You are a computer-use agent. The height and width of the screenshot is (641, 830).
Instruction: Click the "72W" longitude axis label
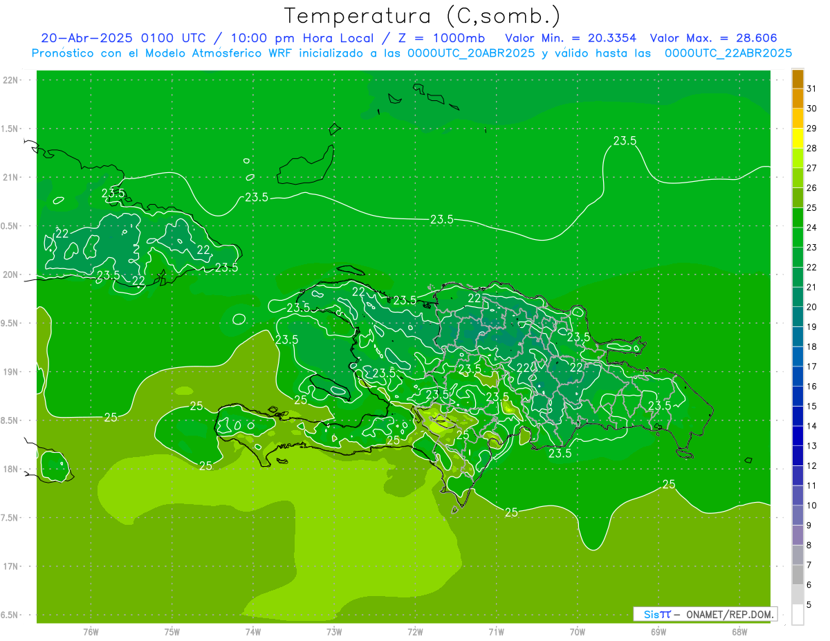coord(416,632)
